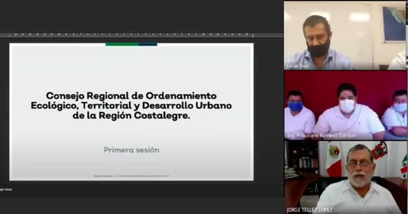Viewport: 408px width, 214px height.
Task: Click the black mask on Josue Diaz
Action: click(318, 49)
